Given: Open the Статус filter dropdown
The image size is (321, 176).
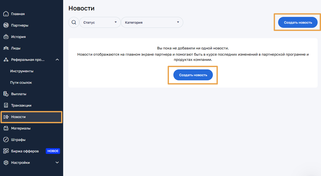Looking at the screenshot, I should click(100, 22).
